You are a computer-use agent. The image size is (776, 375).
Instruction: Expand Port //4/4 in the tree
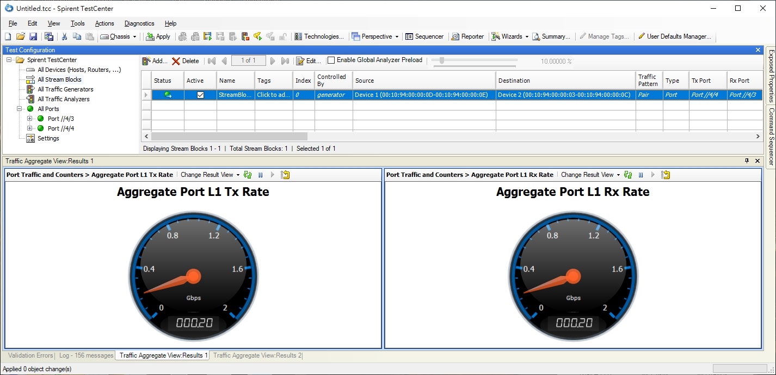click(x=30, y=128)
